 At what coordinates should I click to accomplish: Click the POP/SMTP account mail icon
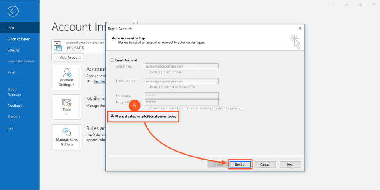(x=58, y=46)
